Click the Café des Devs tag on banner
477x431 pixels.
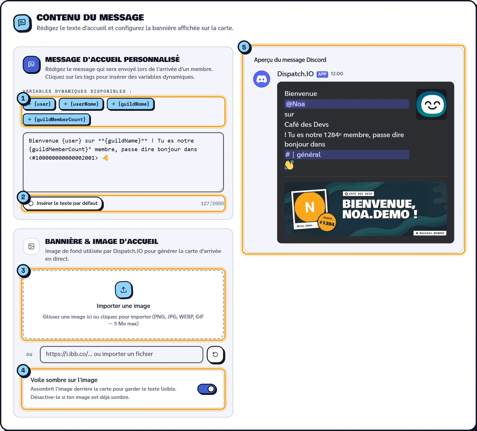coord(358,194)
